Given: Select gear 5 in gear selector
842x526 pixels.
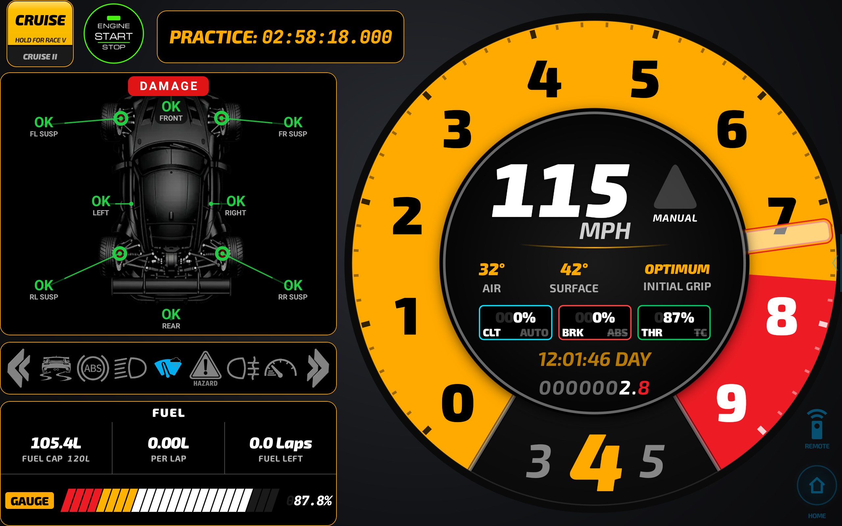Looking at the screenshot, I should (x=652, y=461).
